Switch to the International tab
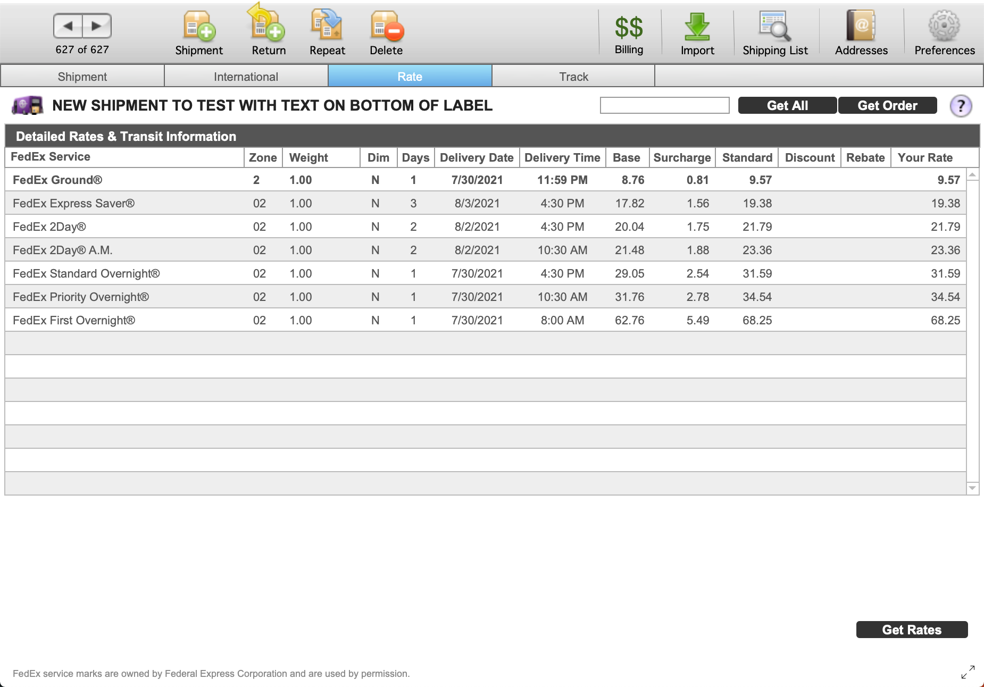Viewport: 984px width, 687px height. click(x=246, y=76)
